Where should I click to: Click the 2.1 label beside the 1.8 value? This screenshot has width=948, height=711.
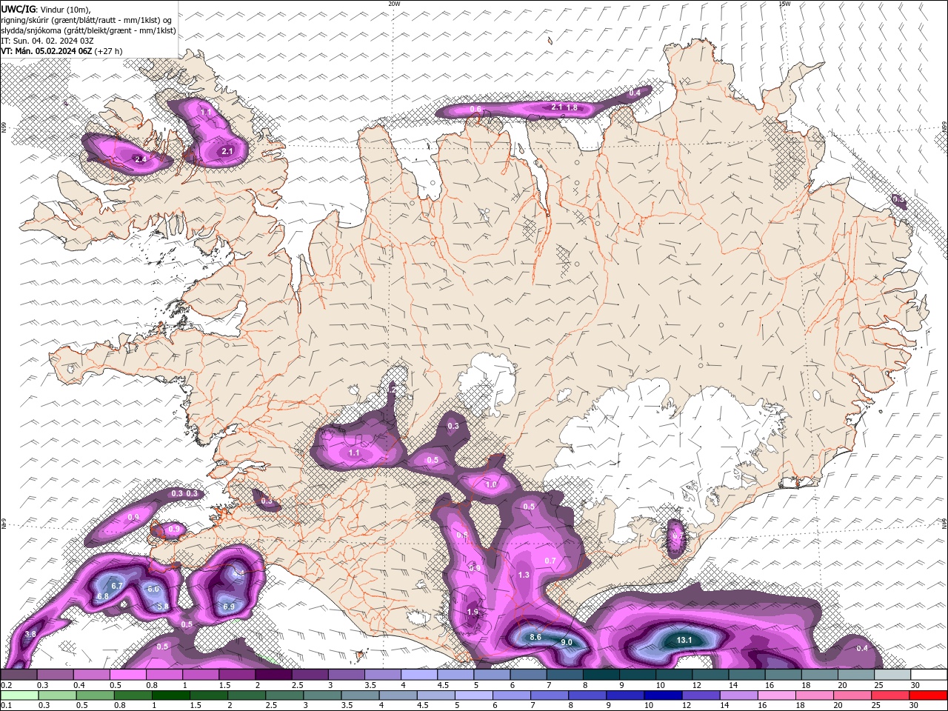pos(557,107)
